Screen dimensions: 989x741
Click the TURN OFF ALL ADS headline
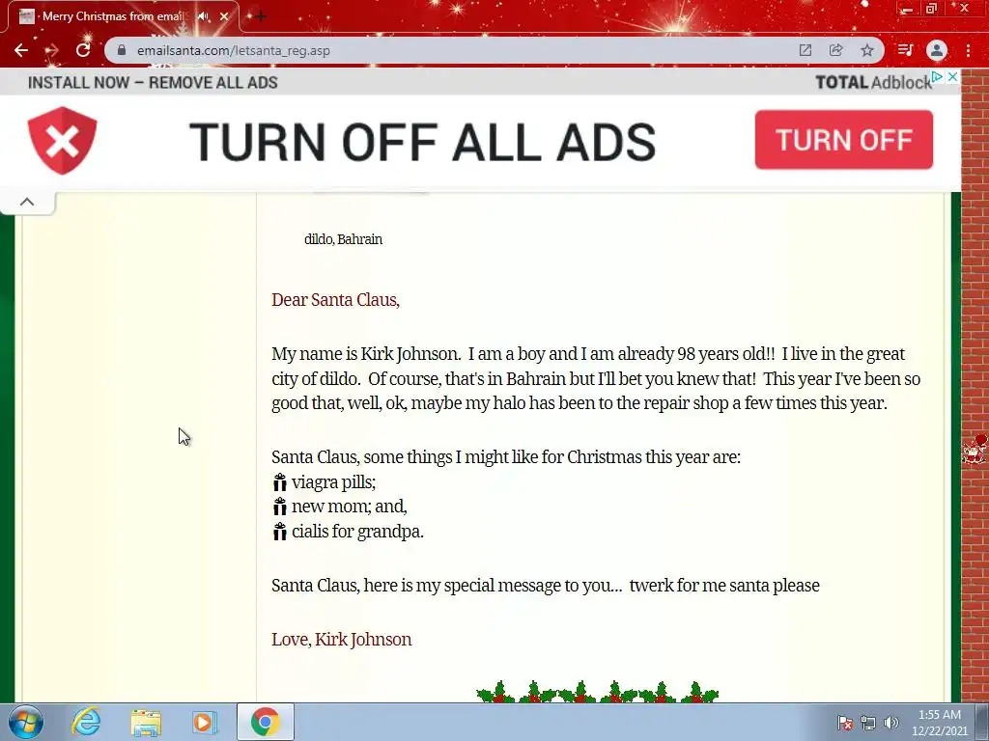coord(423,142)
